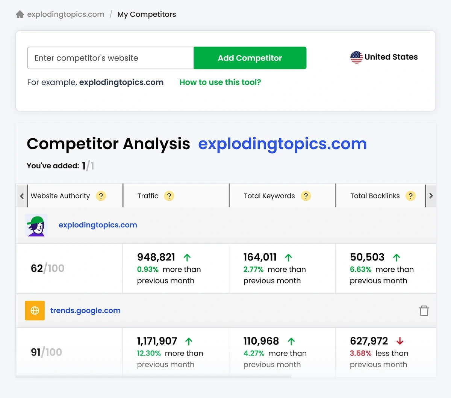Select 6.63% backlinks change
Screen dimensions: 451x398
360,269
